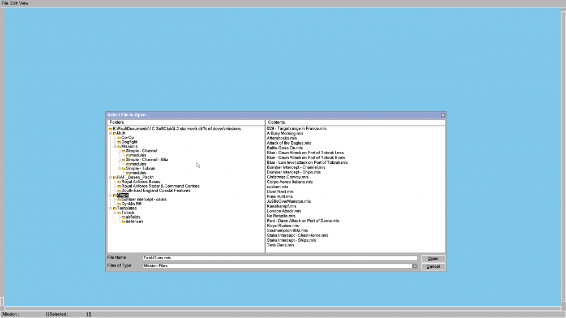Viewport: 566px width, 318px height.
Task: Collapse the RAF_Bases_Pack1 folder node
Action: click(x=110, y=177)
